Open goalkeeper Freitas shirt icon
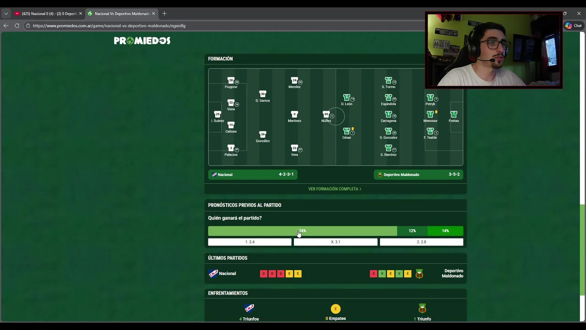 click(x=454, y=115)
